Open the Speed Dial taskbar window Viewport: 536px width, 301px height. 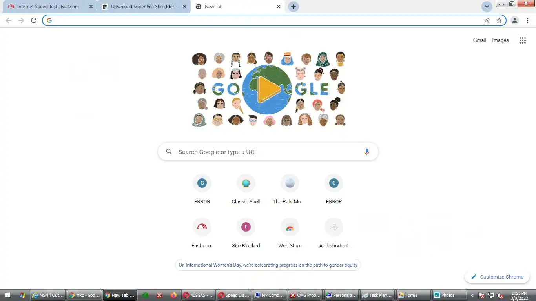click(233, 295)
